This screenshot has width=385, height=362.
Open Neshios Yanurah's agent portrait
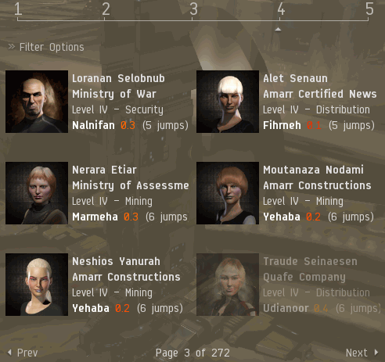[x=37, y=285]
